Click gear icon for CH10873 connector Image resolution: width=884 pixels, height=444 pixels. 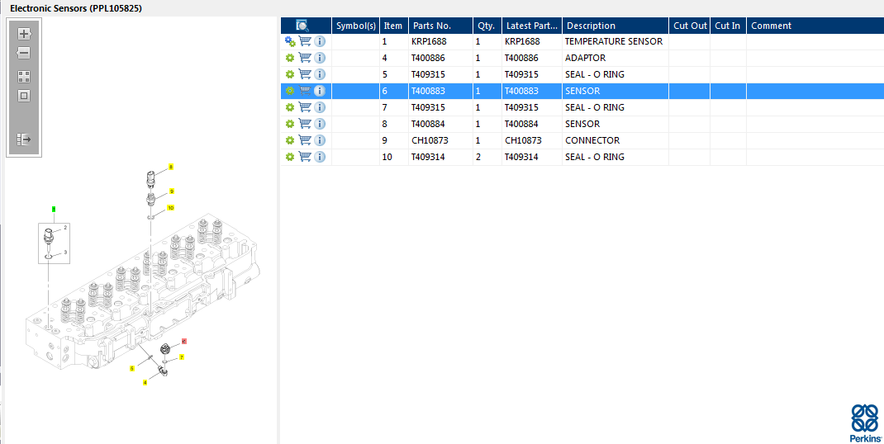(290, 140)
